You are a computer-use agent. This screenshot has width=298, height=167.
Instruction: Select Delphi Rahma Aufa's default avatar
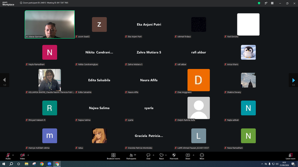(199, 108)
